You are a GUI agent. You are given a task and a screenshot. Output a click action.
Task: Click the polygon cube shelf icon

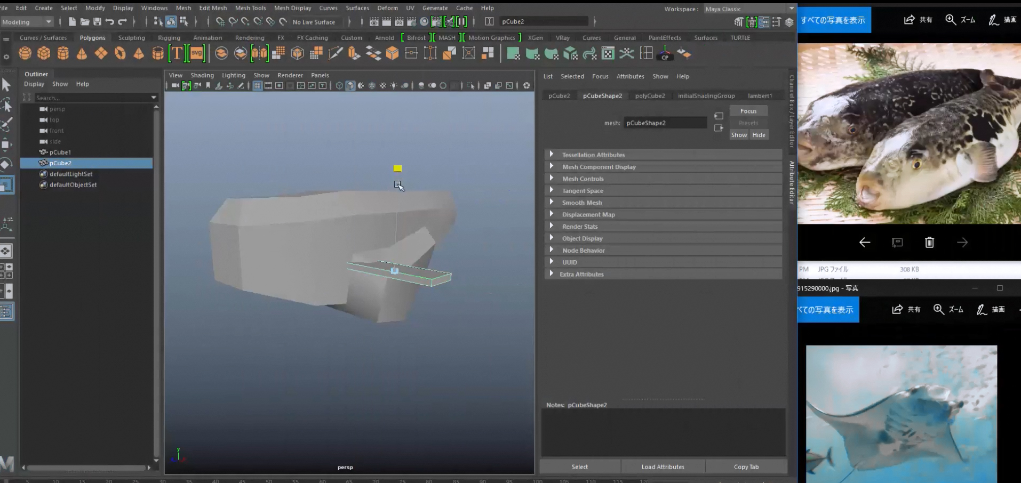[44, 53]
